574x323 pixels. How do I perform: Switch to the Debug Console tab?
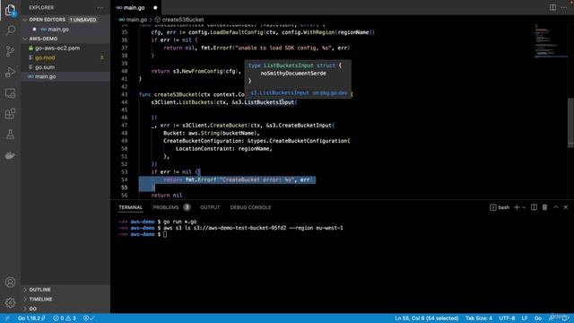[x=251, y=207]
